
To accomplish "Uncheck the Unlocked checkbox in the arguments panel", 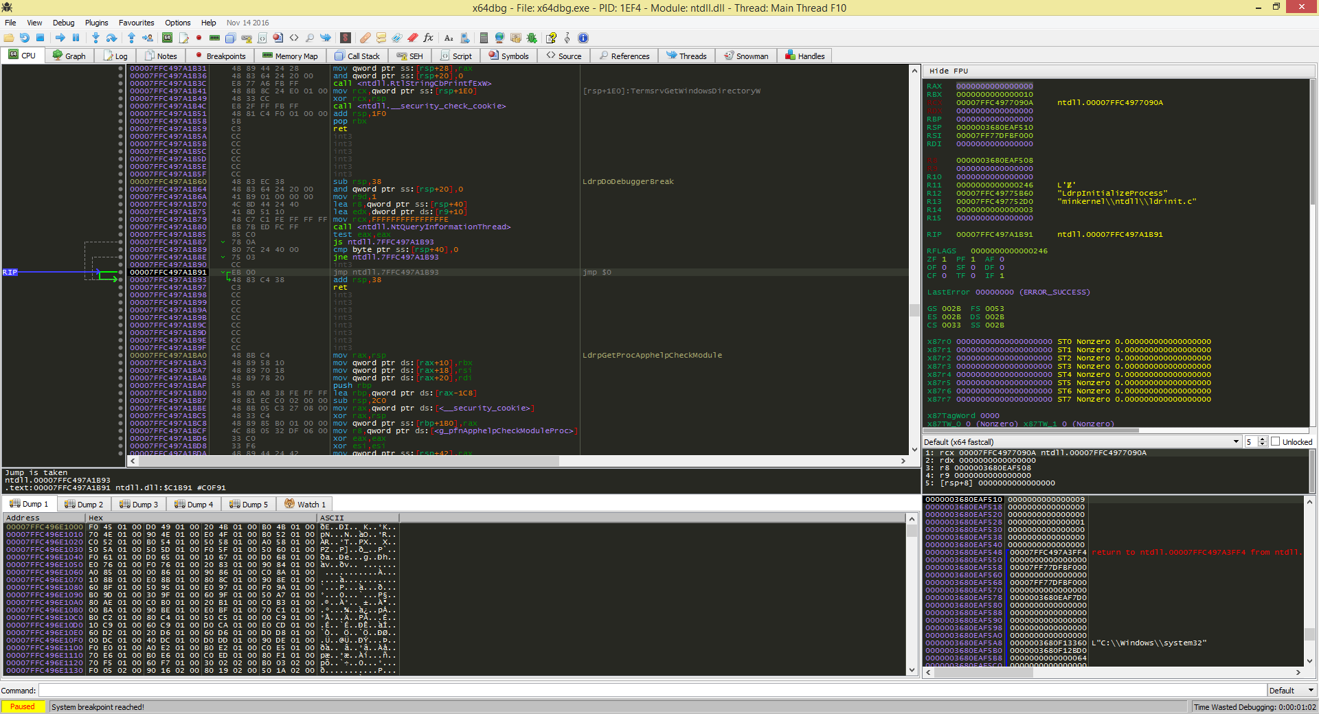I will pyautogui.click(x=1276, y=441).
